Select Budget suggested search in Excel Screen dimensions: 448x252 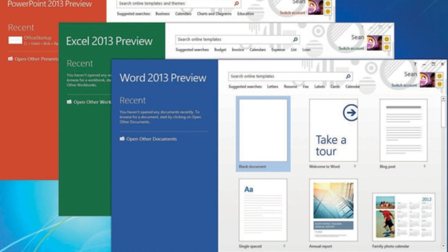pyautogui.click(x=220, y=50)
